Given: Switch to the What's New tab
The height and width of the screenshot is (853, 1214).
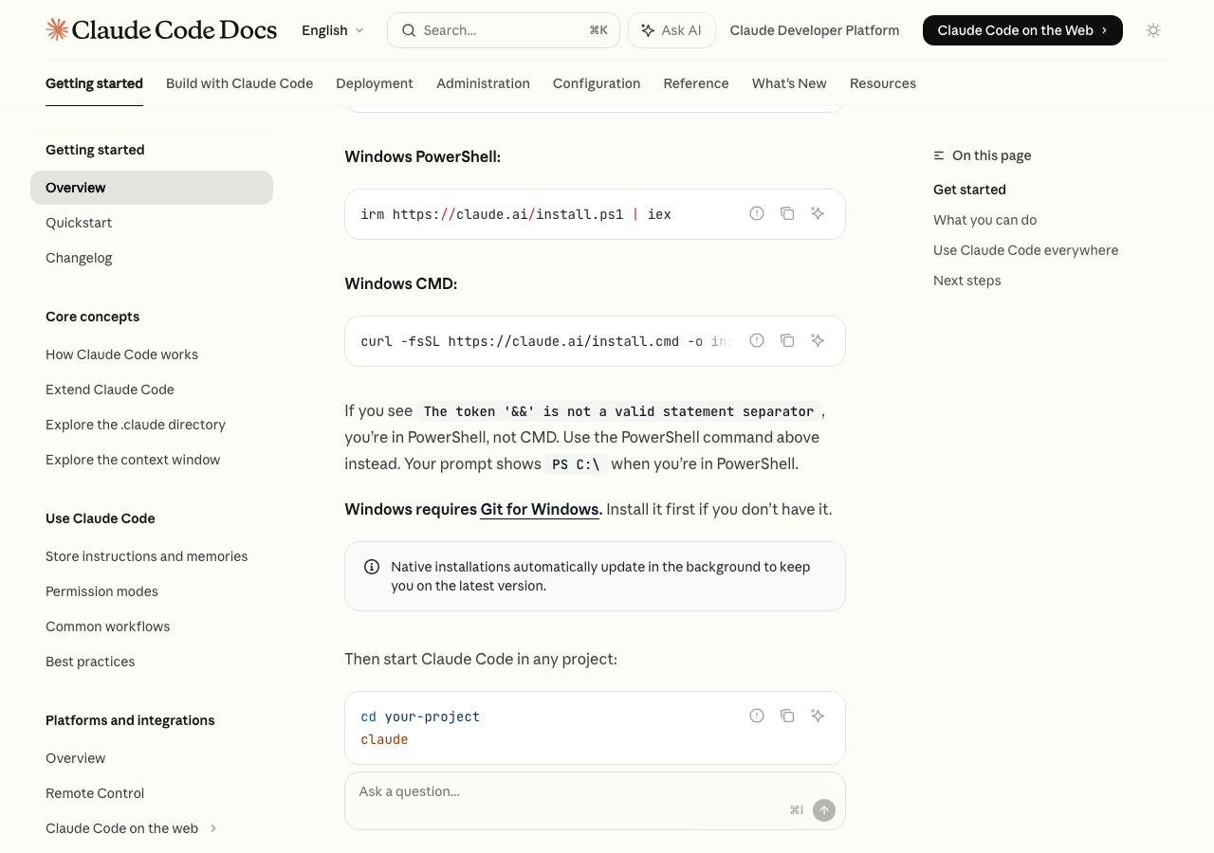Looking at the screenshot, I should point(789,83).
